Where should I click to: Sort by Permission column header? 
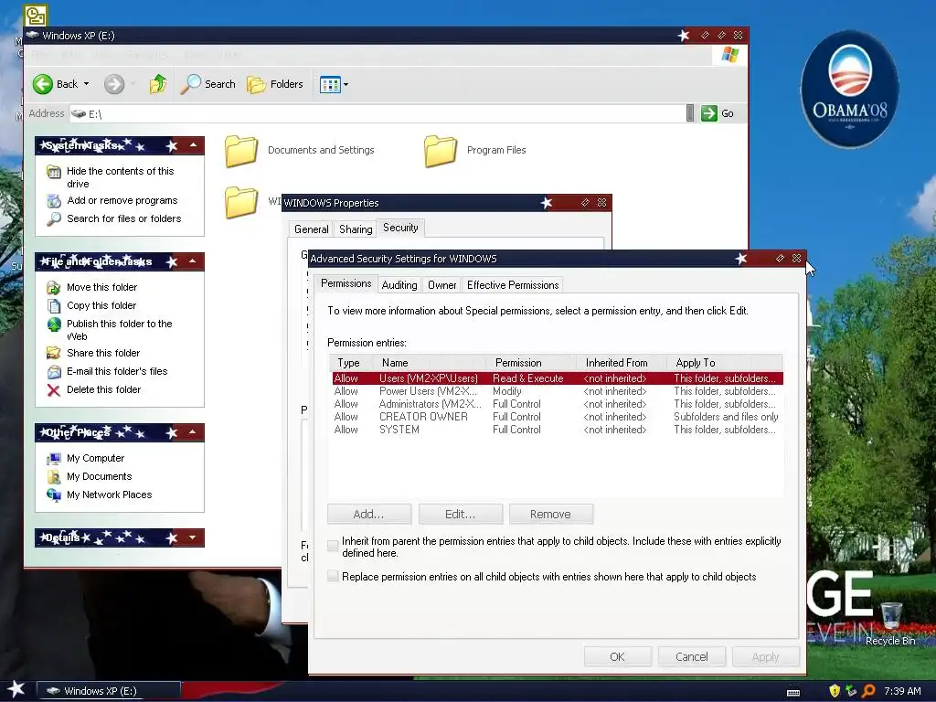coord(531,363)
